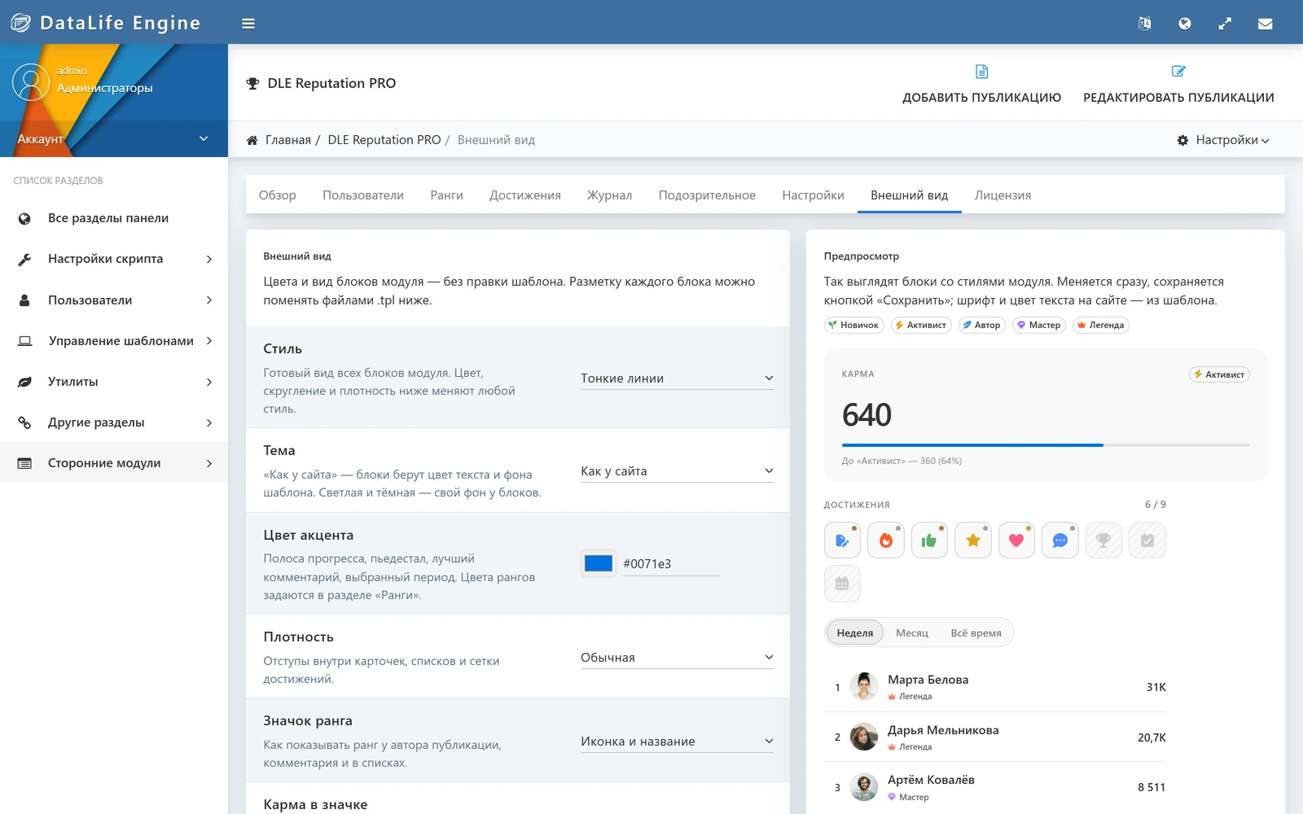Switch leaderboard period to Неделя
Viewport: 1303px width, 814px height.
pos(855,633)
